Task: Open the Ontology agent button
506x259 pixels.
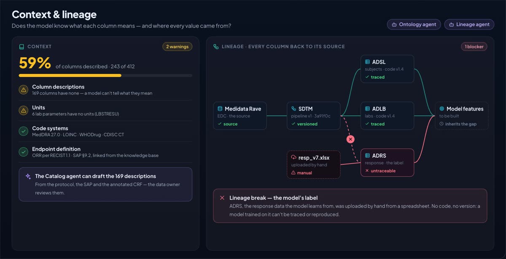Action: click(x=414, y=24)
